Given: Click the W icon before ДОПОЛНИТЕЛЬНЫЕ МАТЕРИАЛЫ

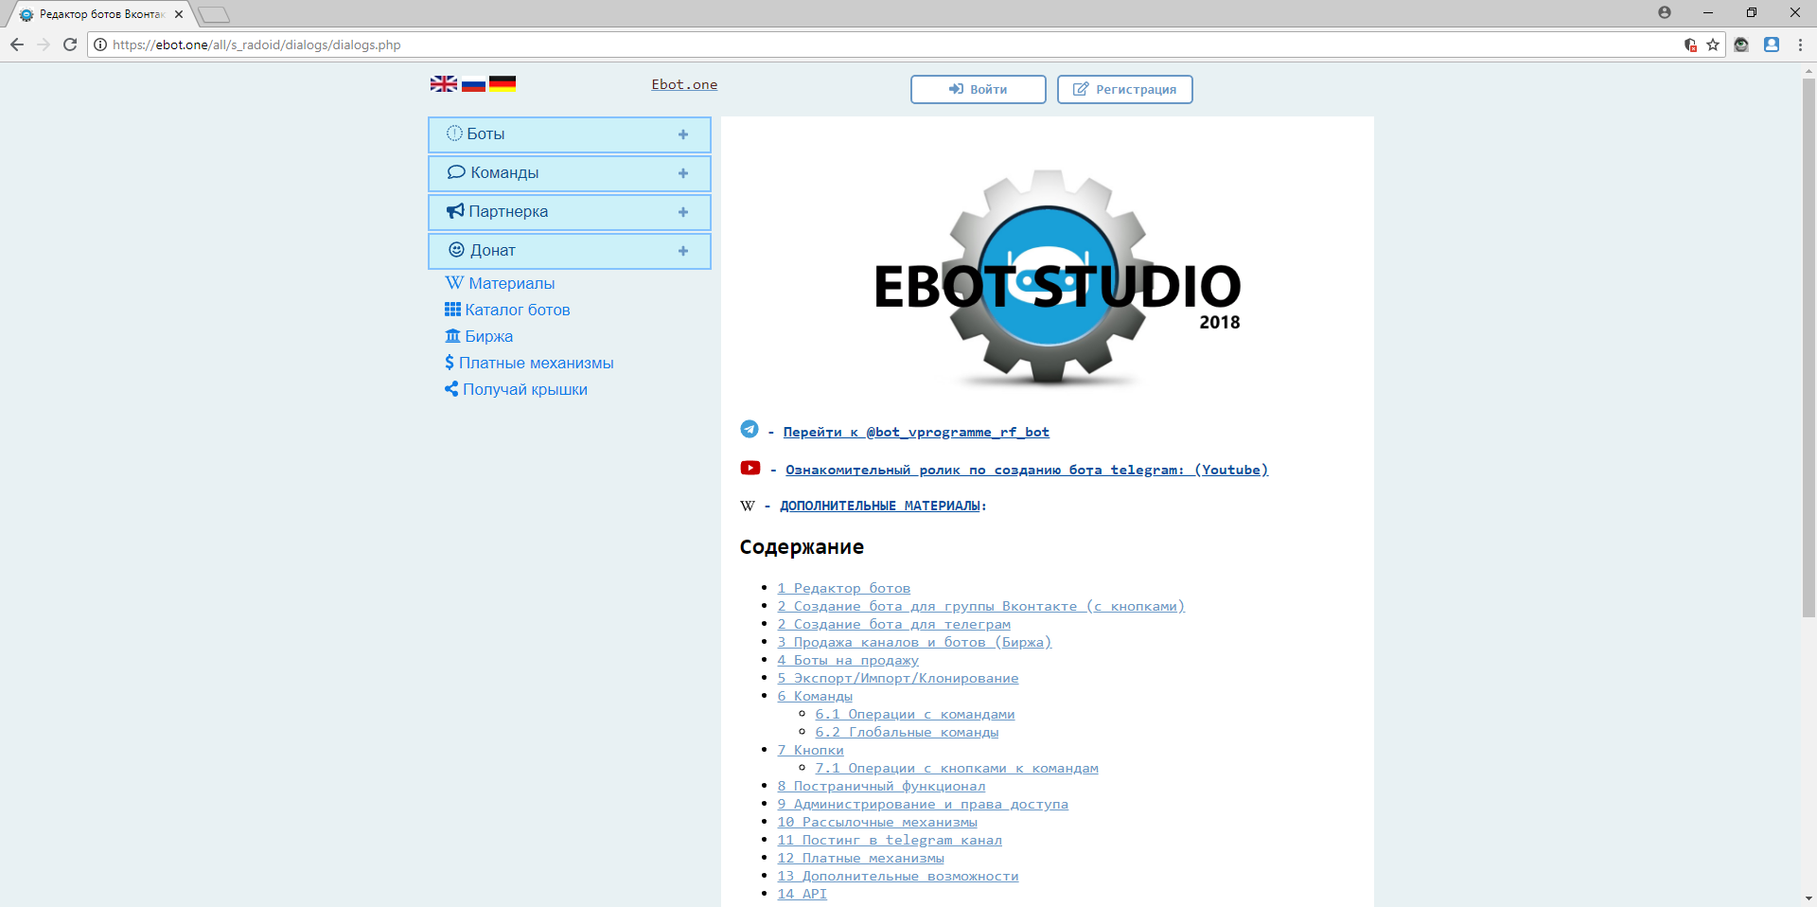Looking at the screenshot, I should 748,507.
